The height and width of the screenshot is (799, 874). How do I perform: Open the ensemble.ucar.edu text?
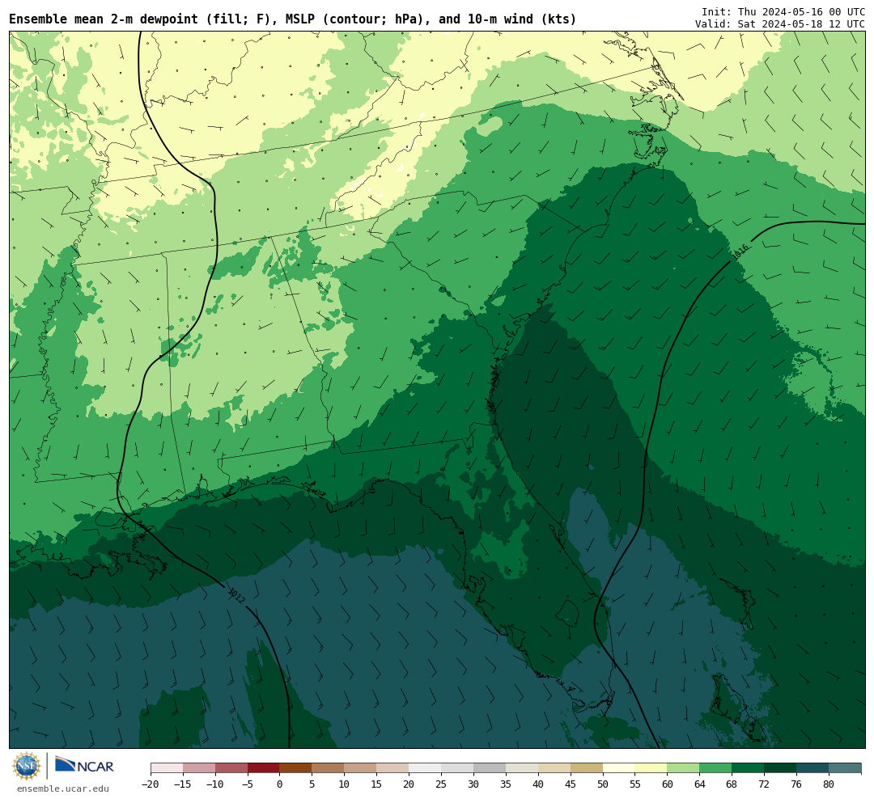click(63, 788)
